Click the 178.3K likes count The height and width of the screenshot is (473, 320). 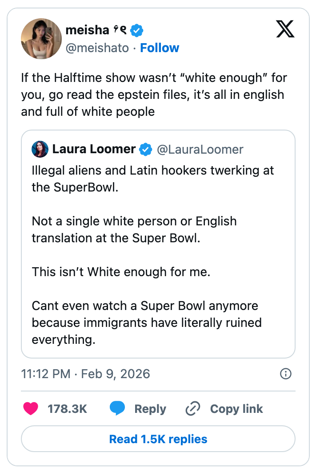(67, 408)
